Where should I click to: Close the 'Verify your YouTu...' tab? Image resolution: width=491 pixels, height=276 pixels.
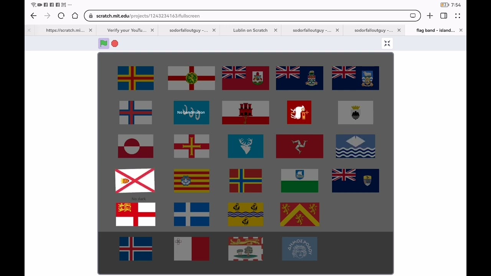coord(152,30)
